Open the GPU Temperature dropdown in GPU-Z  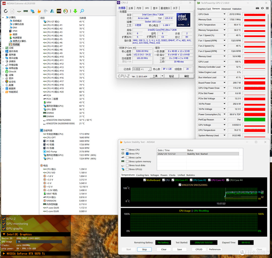(x=224, y=25)
